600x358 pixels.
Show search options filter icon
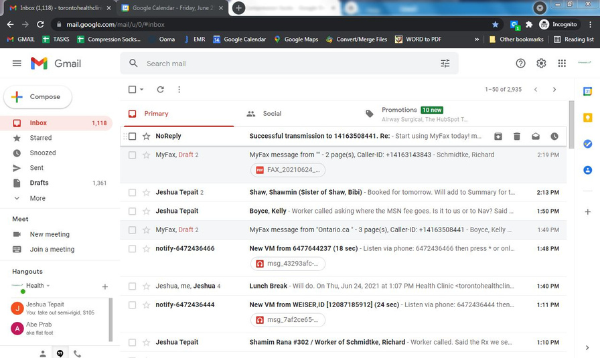[x=445, y=64]
